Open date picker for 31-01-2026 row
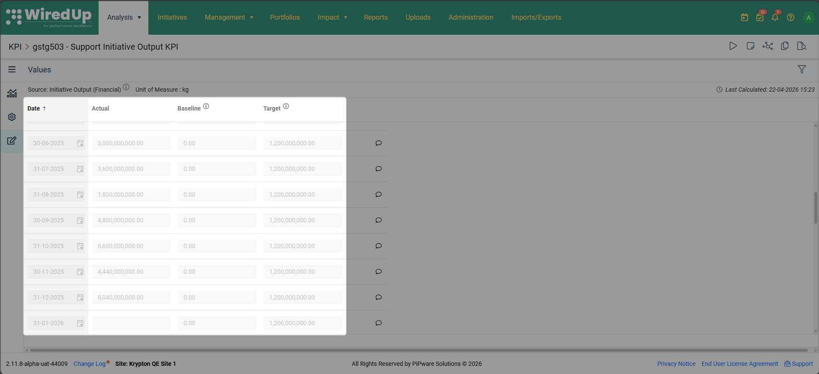 point(80,323)
